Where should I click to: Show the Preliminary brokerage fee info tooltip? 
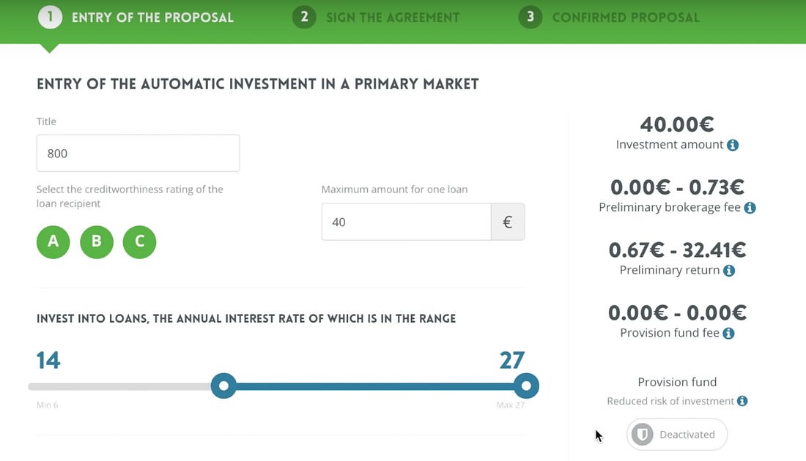[750, 208]
